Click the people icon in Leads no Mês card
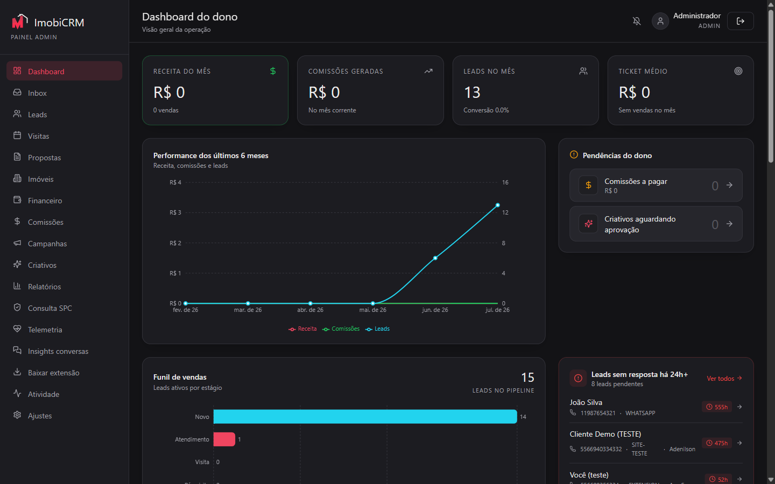The image size is (775, 484). pos(583,71)
